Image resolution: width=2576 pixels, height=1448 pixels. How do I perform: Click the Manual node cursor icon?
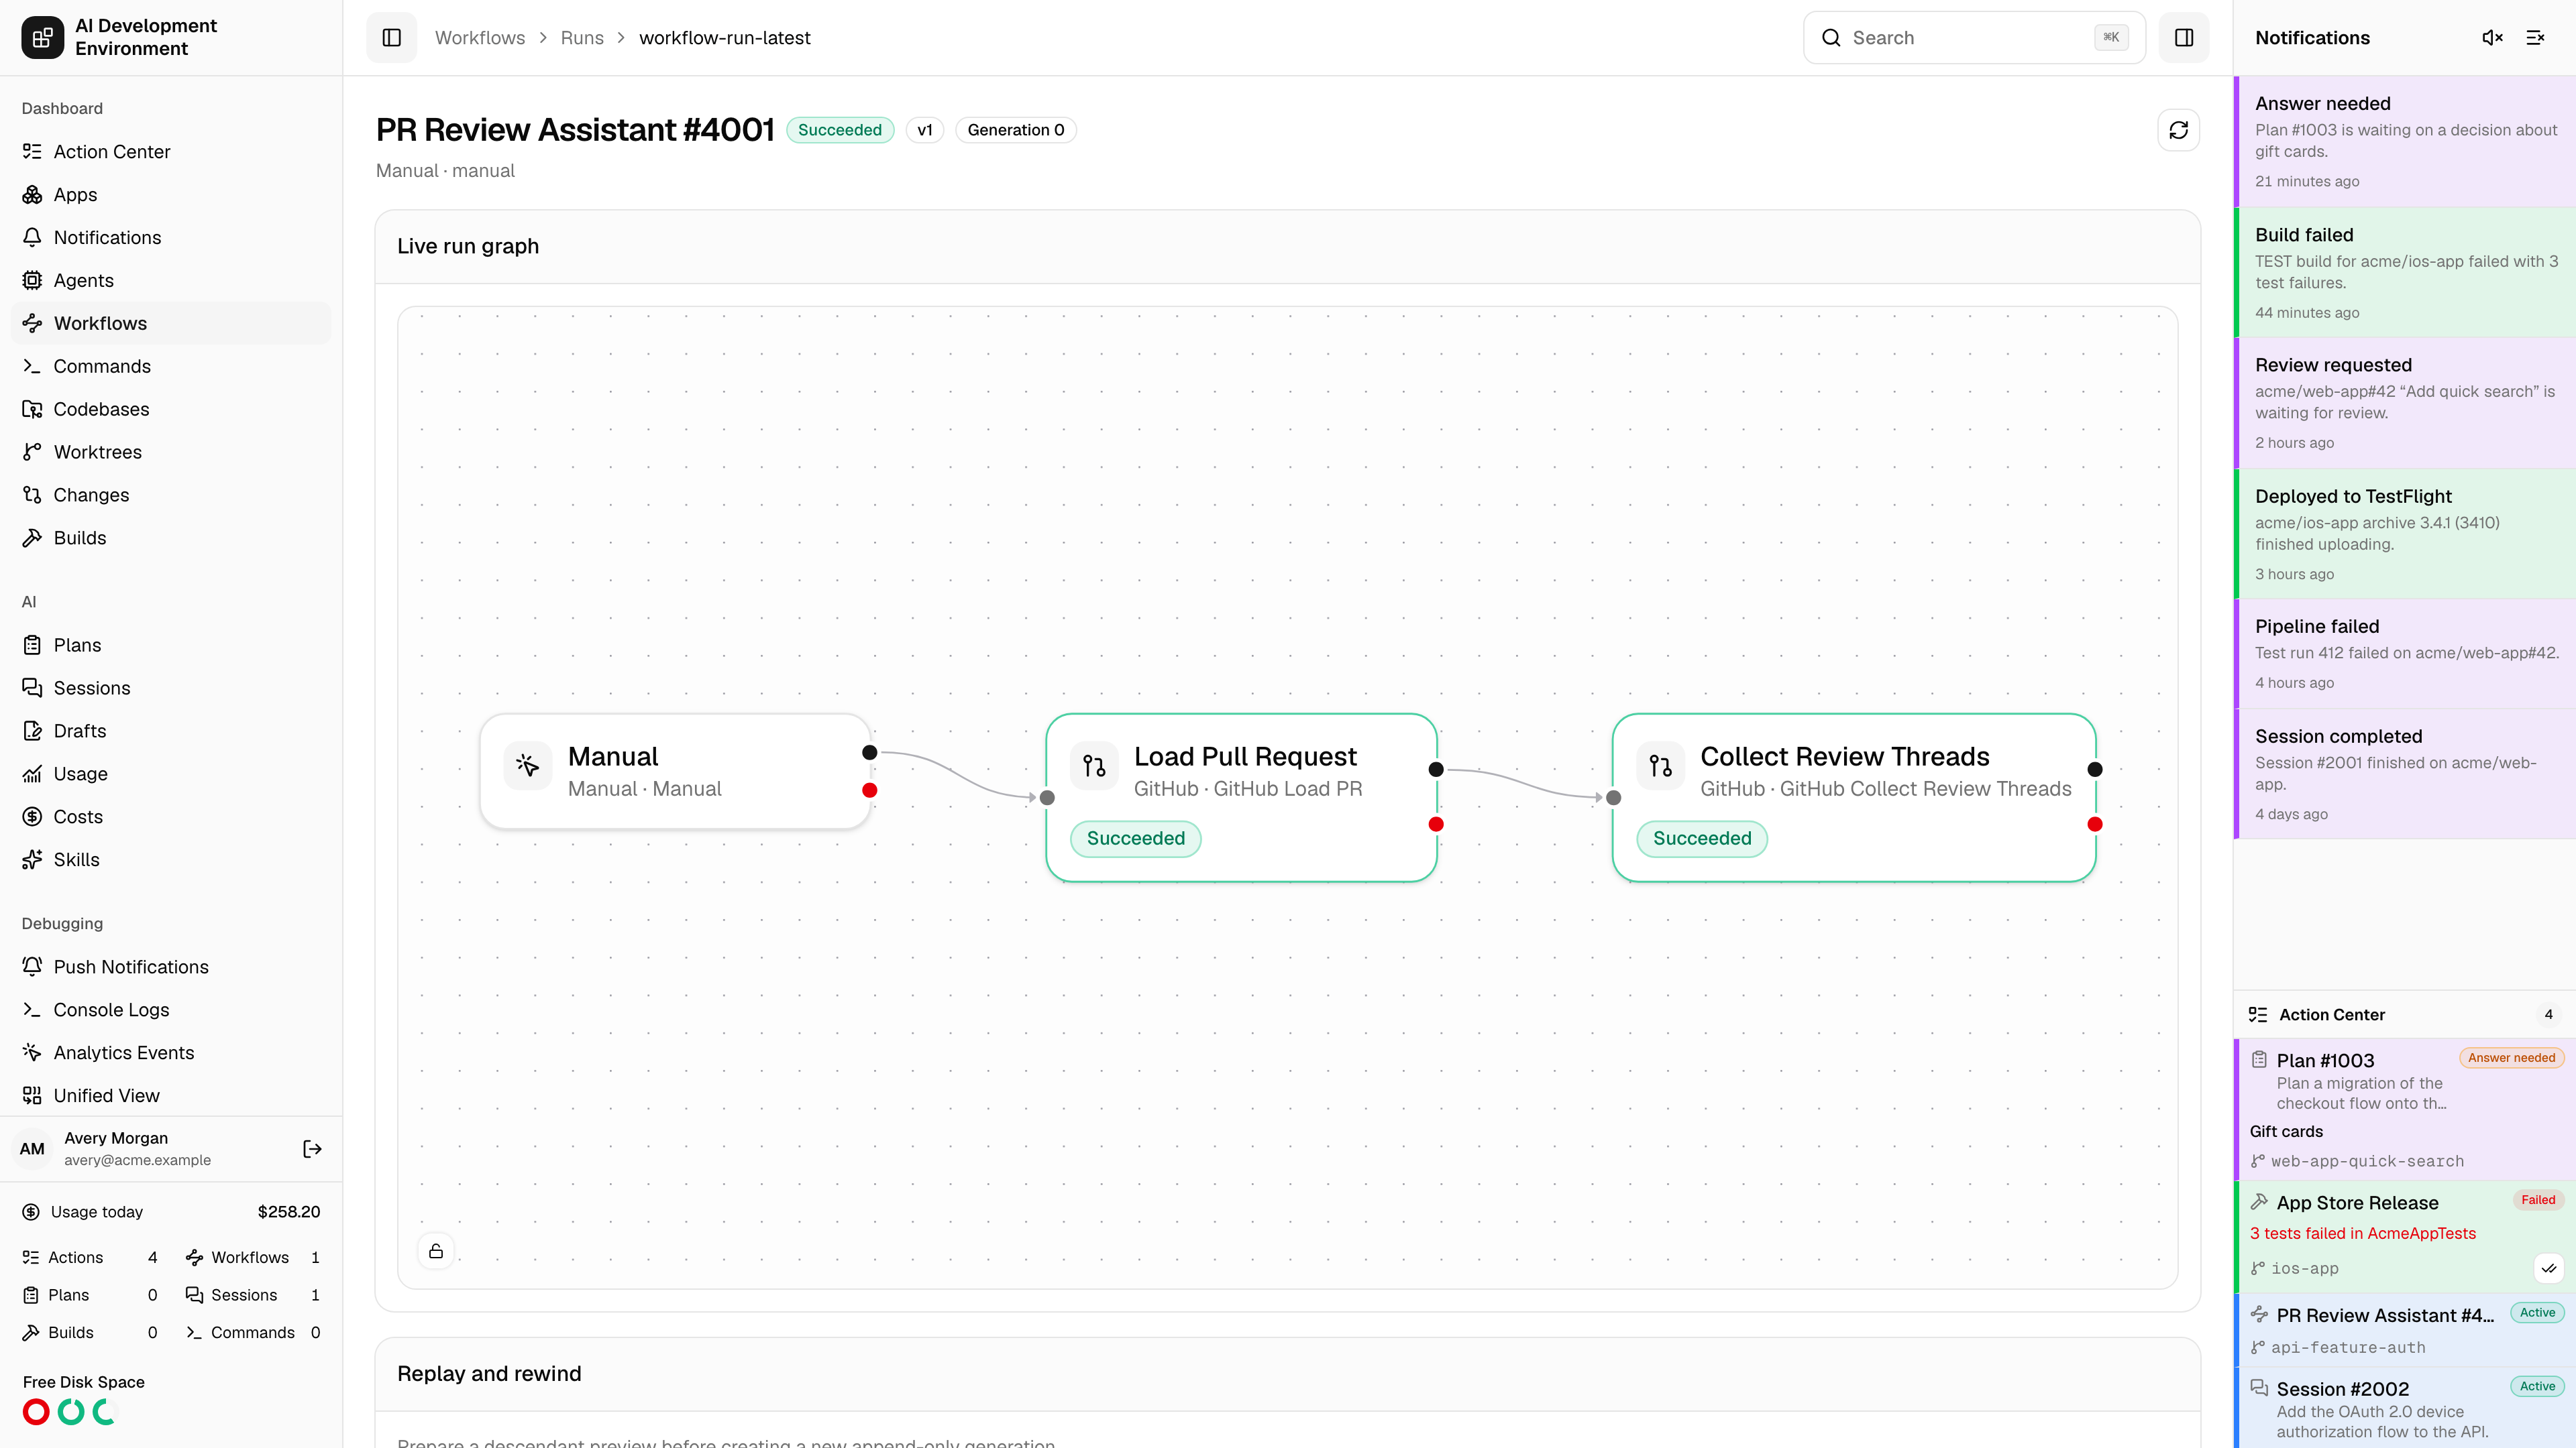tap(527, 766)
